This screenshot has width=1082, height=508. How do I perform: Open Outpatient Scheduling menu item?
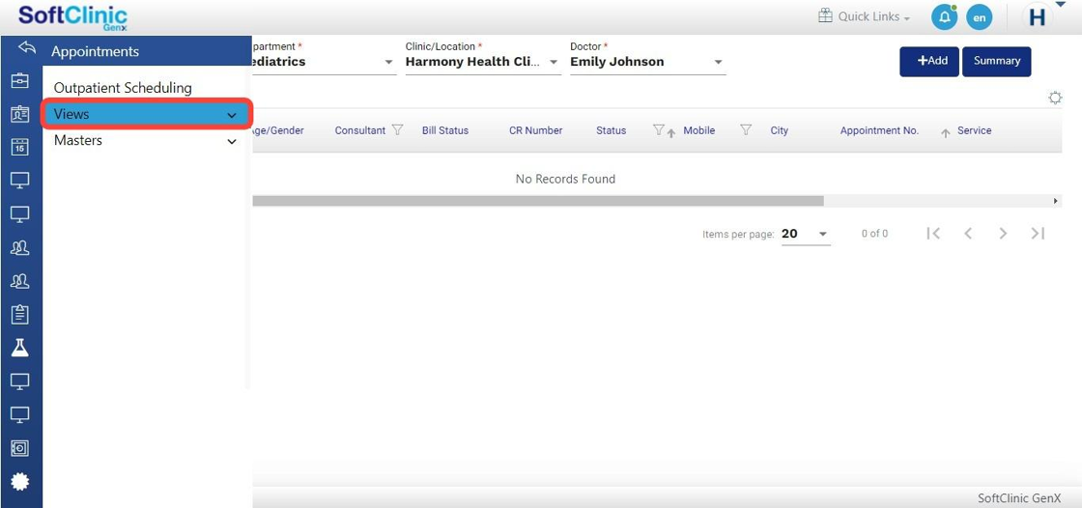tap(123, 88)
